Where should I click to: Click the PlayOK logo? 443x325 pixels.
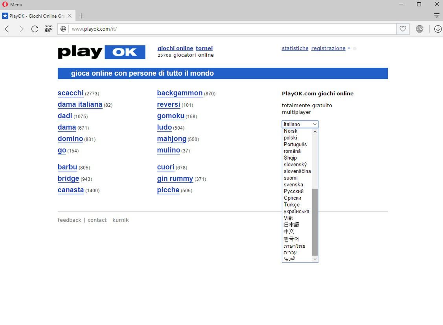101,52
